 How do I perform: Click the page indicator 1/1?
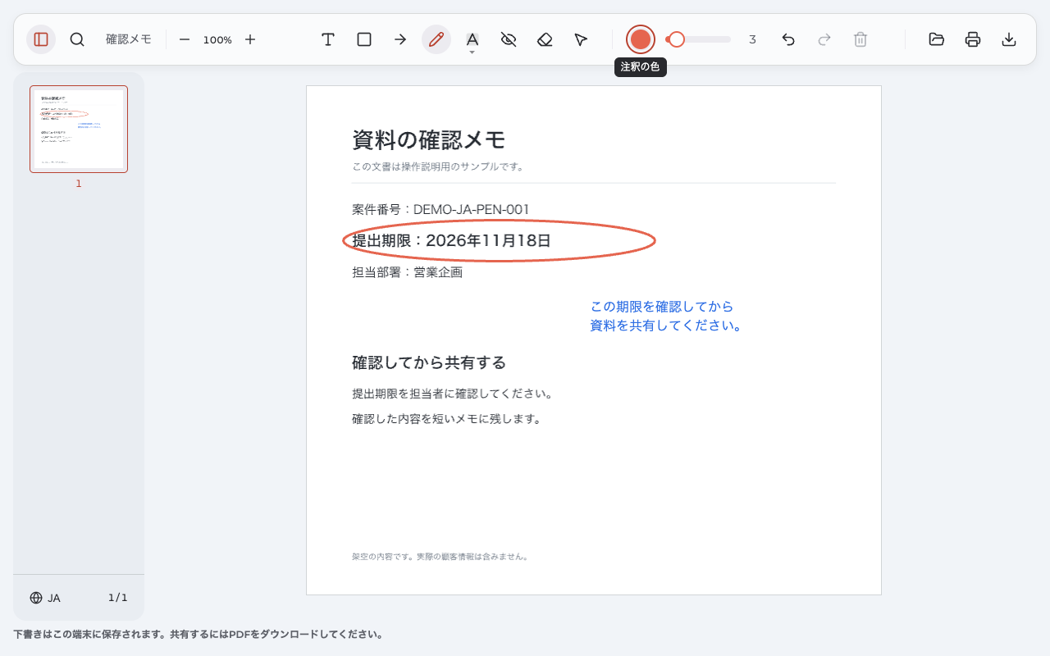pyautogui.click(x=118, y=598)
